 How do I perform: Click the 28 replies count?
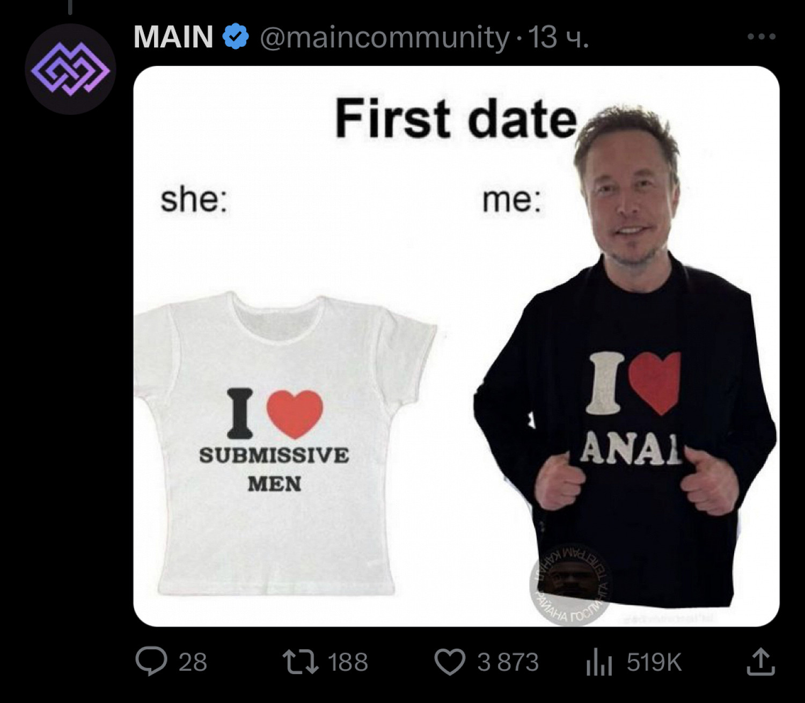(x=193, y=662)
